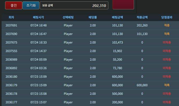The width and height of the screenshot is (179, 106).
Task: Select round number 2036180
Action: tap(12, 77)
